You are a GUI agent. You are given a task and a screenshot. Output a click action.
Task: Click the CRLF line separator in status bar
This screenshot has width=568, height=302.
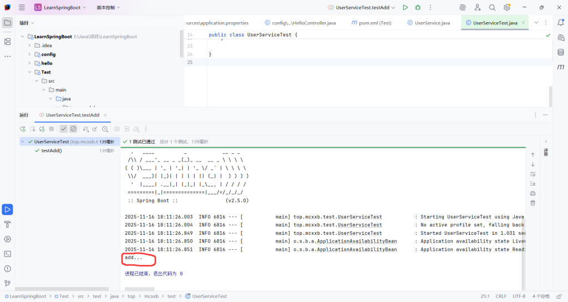(500, 296)
